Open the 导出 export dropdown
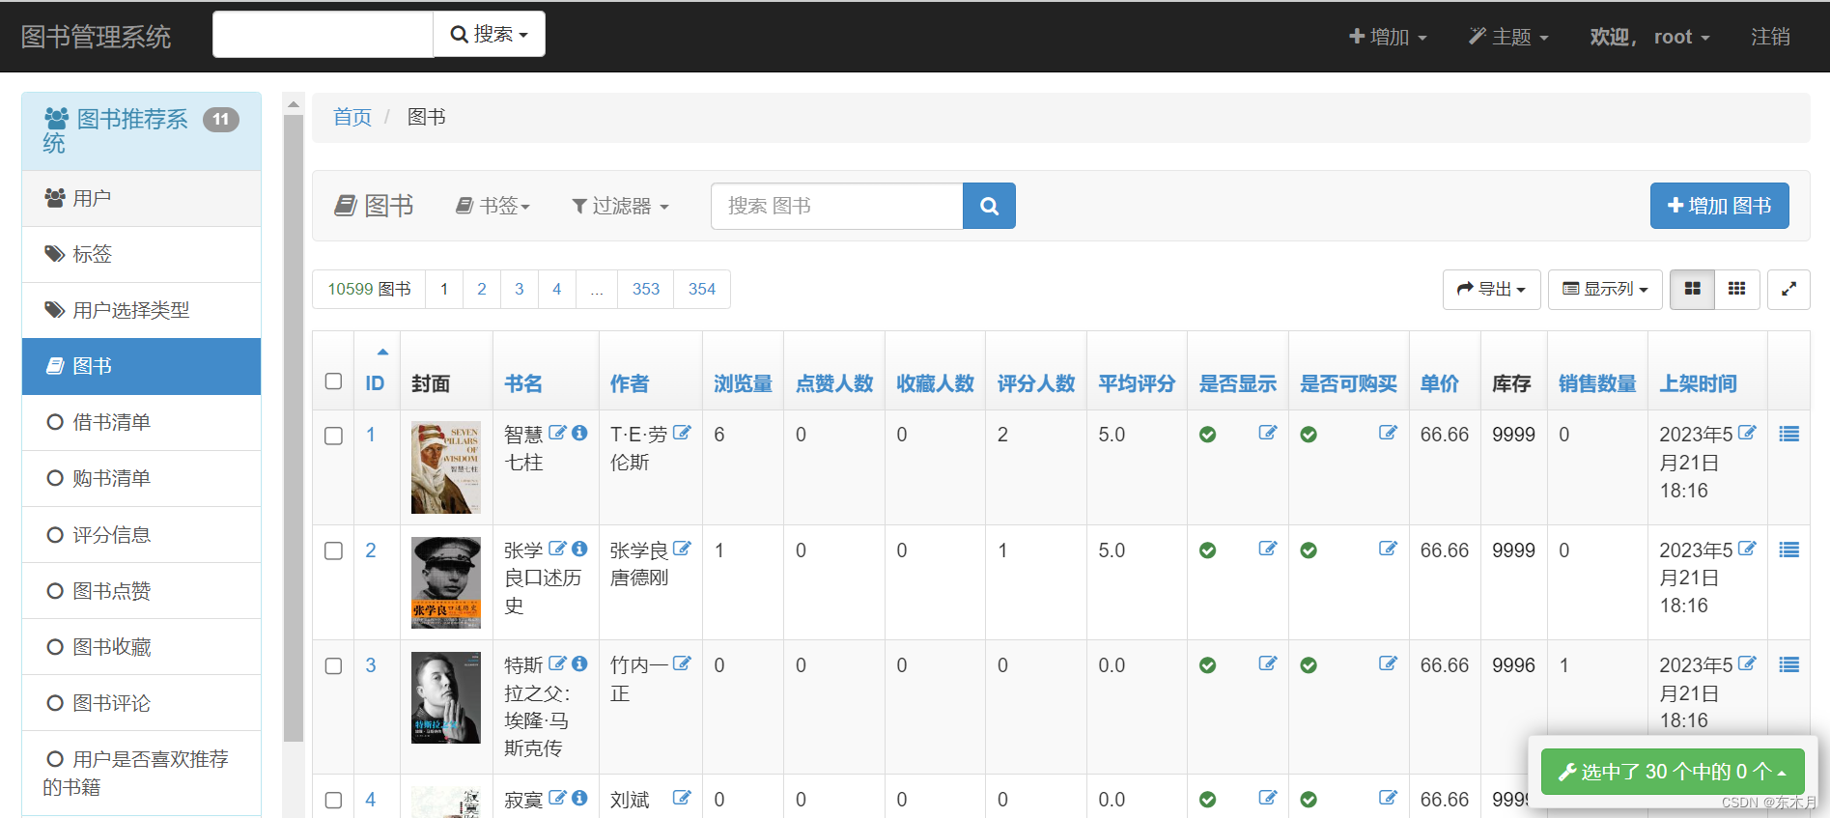 click(x=1491, y=289)
